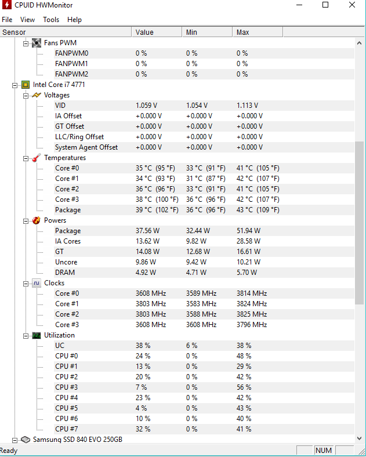Click the Fans PWM fan icon

tap(37, 43)
